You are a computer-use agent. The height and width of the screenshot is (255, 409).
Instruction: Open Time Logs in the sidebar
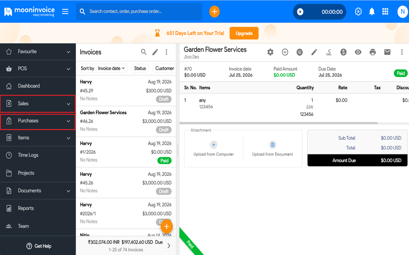click(38, 155)
